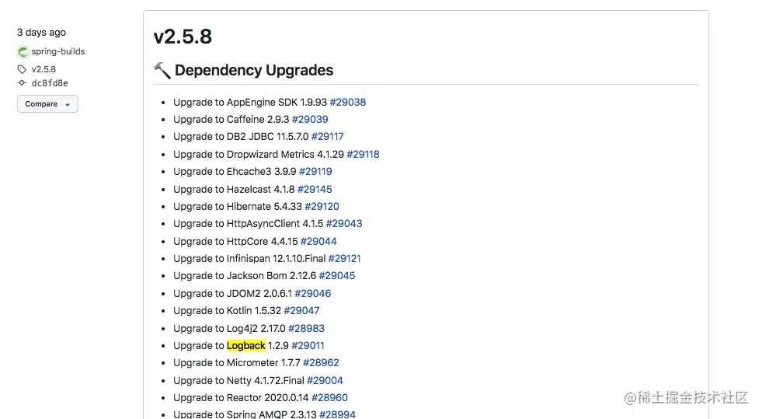
Task: Open issue #28983 for Log4j2
Action: (x=307, y=329)
